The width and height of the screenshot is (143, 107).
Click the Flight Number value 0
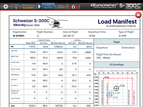pos(38,36)
